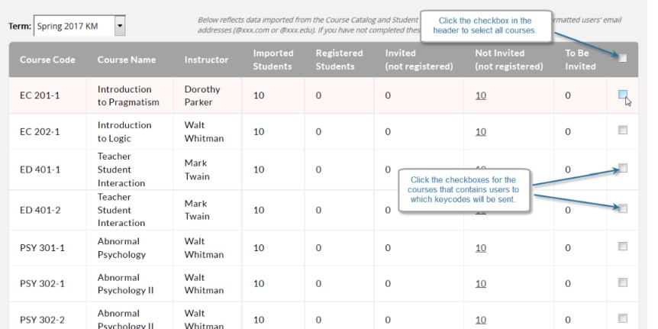Image resolution: width=658 pixels, height=329 pixels.
Task: Check the header checkbox to select all courses
Action: (x=623, y=58)
